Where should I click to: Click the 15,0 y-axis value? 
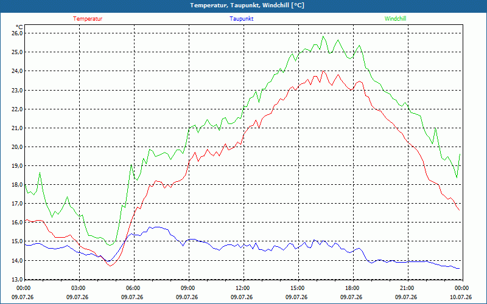tap(17, 241)
